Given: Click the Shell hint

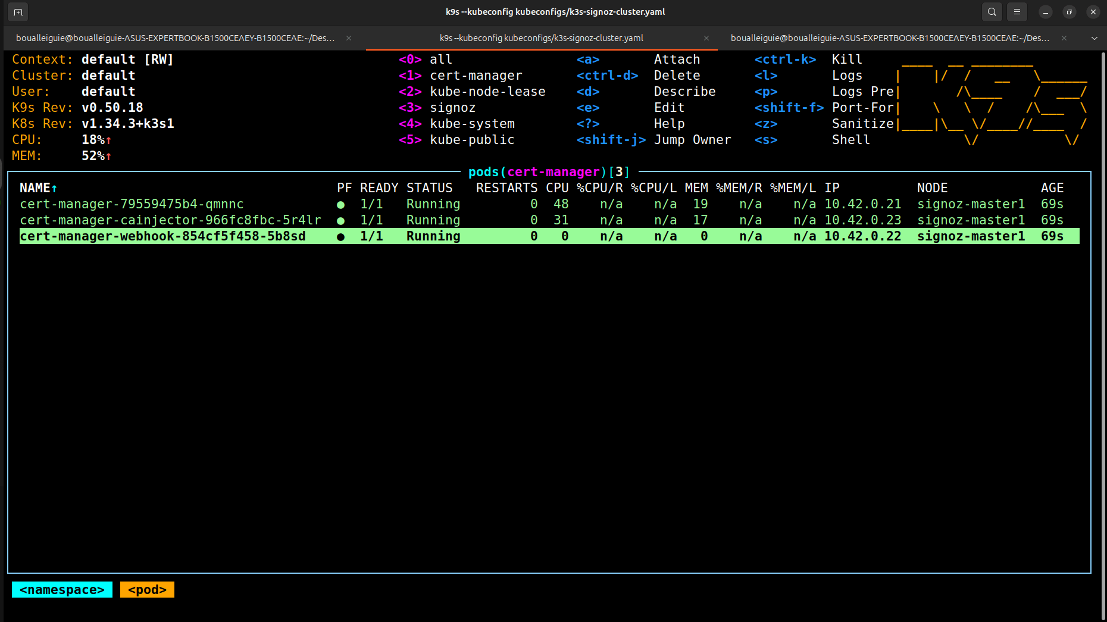Looking at the screenshot, I should click(851, 140).
